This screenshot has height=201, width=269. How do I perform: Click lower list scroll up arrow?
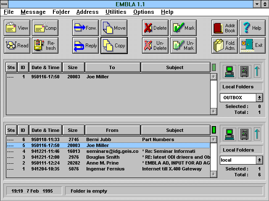(x=214, y=139)
